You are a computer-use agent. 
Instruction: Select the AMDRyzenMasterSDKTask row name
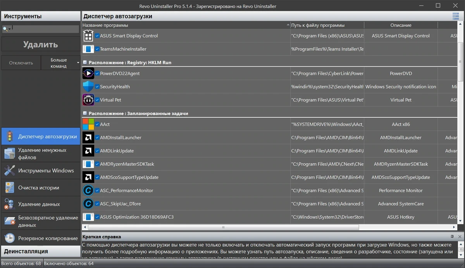click(x=127, y=164)
